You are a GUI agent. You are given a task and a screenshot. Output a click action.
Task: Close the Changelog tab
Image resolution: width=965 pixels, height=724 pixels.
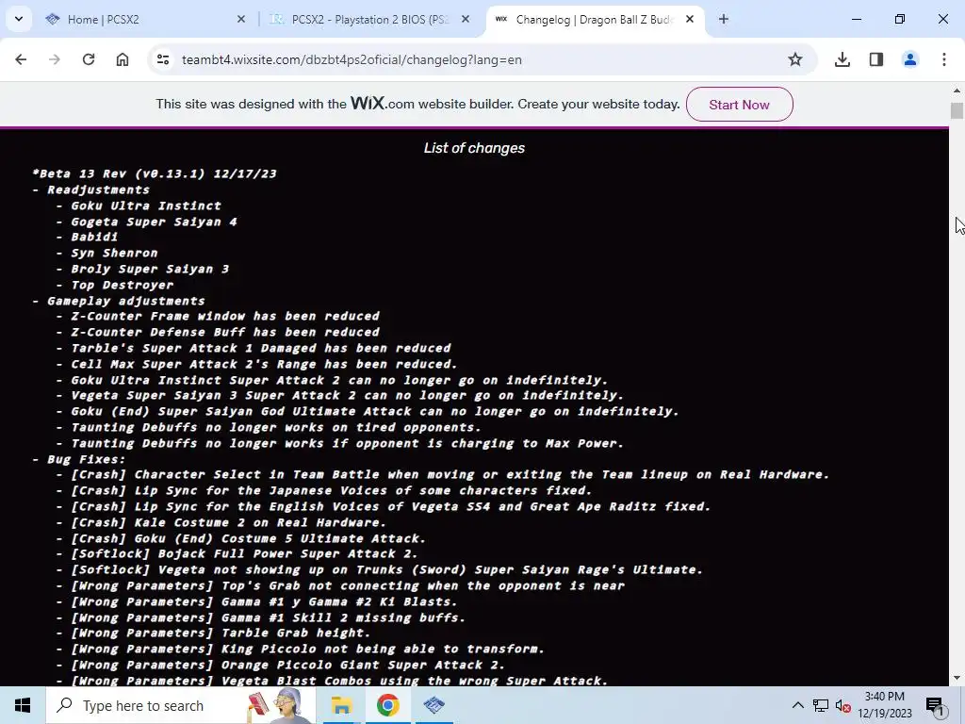pos(690,20)
